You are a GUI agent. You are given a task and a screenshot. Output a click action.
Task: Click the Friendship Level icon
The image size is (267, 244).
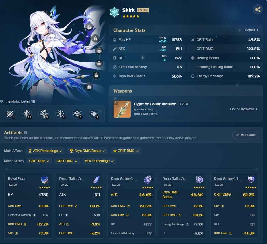coord(2,101)
